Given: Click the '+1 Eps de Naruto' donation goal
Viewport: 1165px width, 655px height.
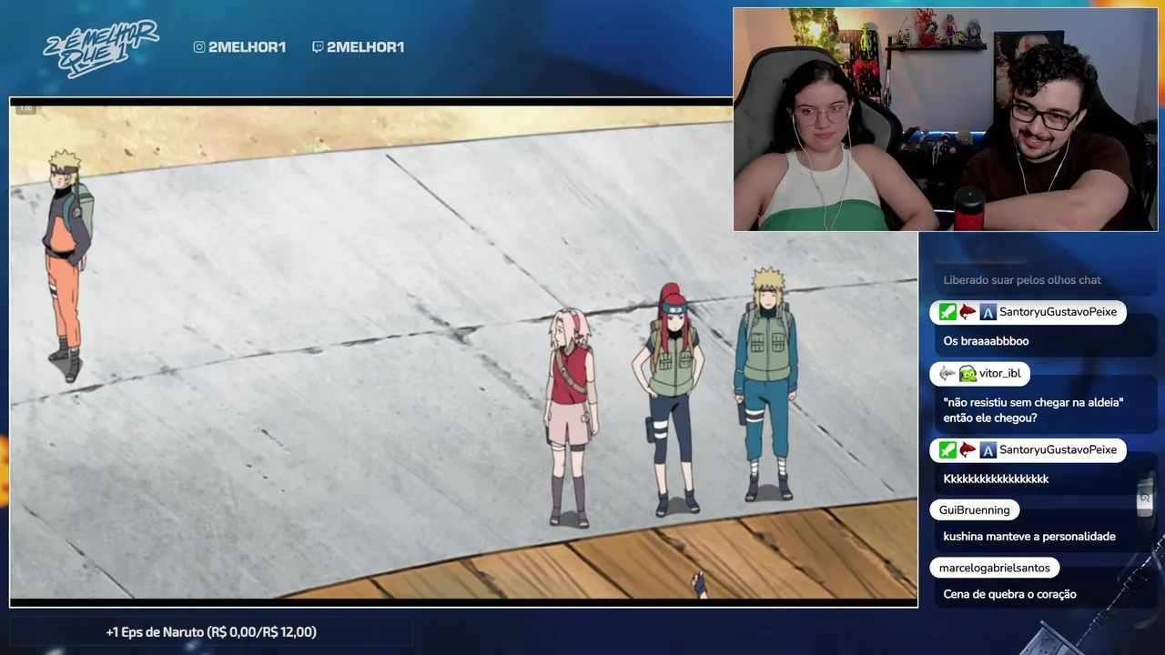Looking at the screenshot, I should [x=211, y=632].
